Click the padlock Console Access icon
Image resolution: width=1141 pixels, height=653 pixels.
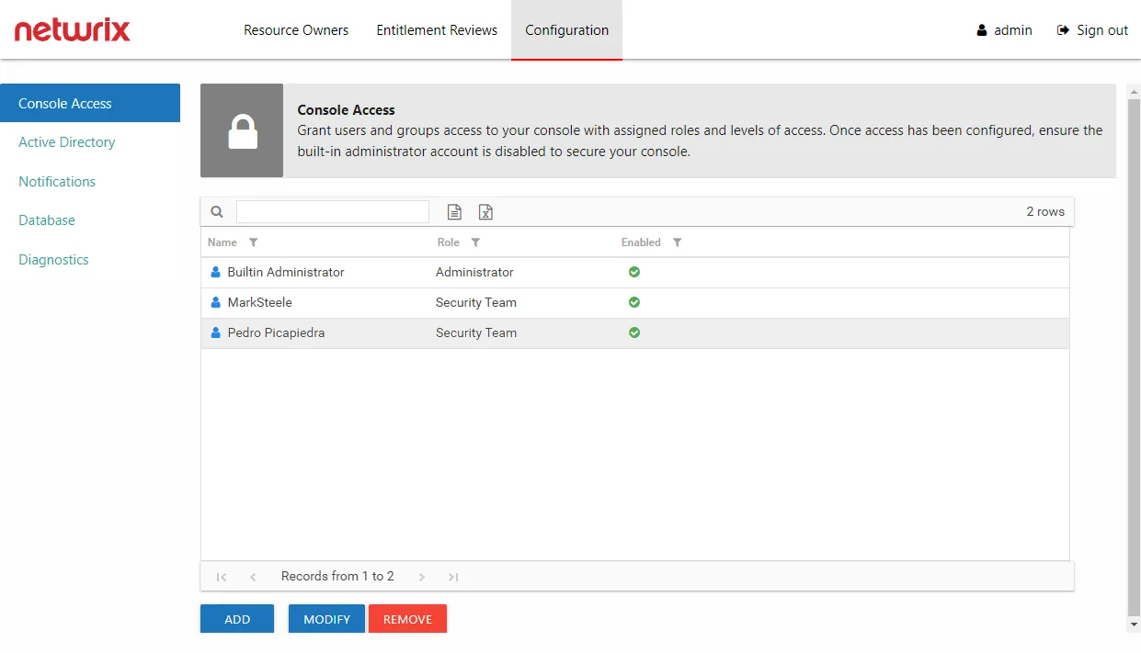(243, 130)
